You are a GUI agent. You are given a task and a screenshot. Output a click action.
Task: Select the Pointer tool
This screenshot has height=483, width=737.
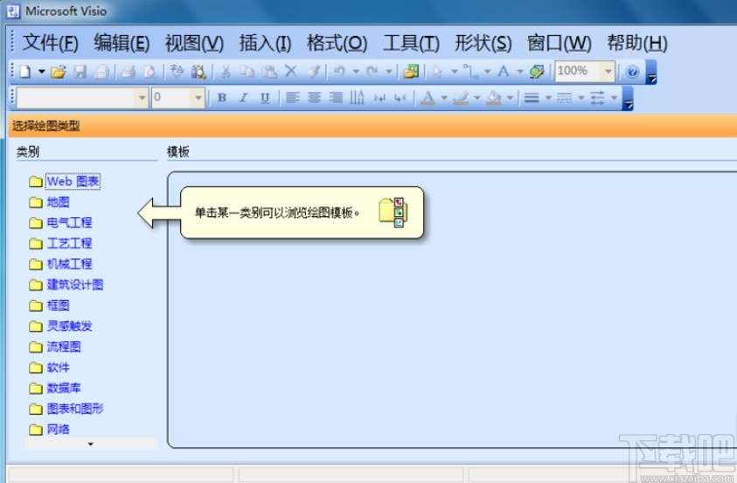click(x=438, y=72)
